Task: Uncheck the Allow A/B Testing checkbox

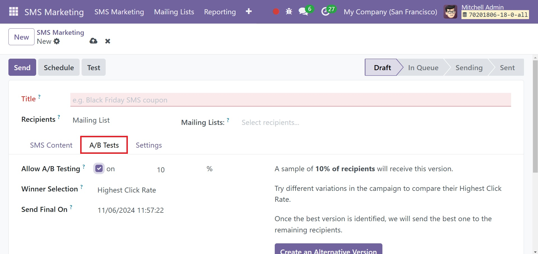Action: pyautogui.click(x=99, y=168)
